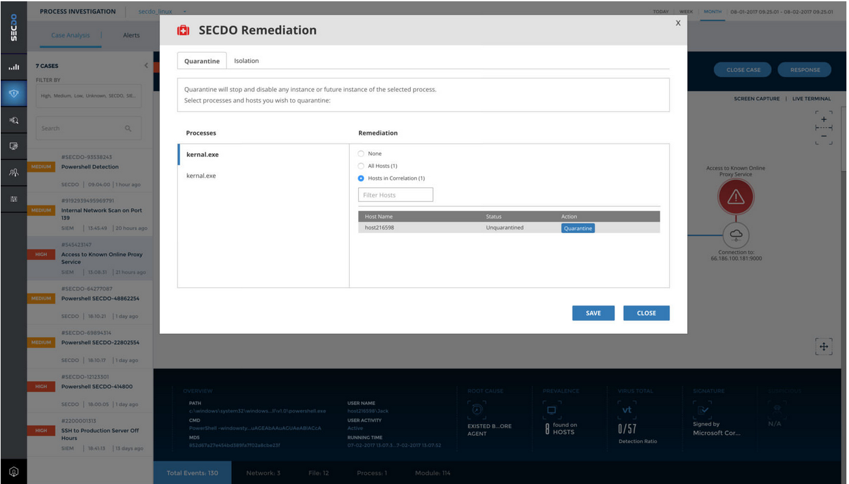Image resolution: width=849 pixels, height=484 pixels.
Task: Open SSH to Production Server Off Hours case
Action: click(90, 434)
